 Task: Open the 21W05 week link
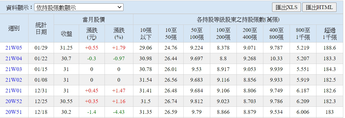pyautogui.click(x=14, y=48)
